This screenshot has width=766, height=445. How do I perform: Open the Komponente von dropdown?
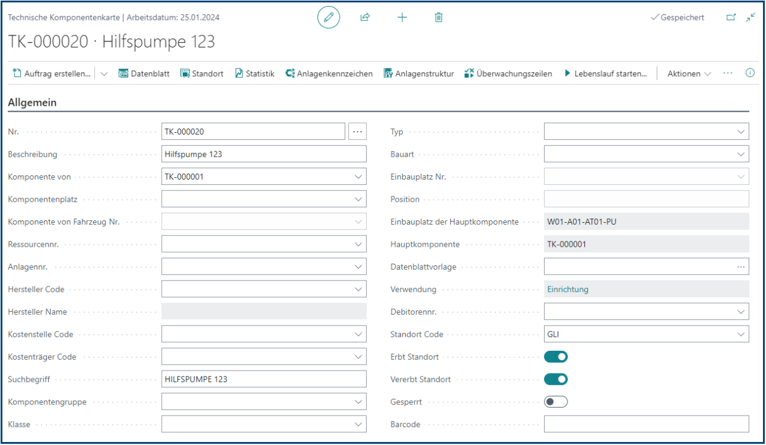[x=358, y=177]
